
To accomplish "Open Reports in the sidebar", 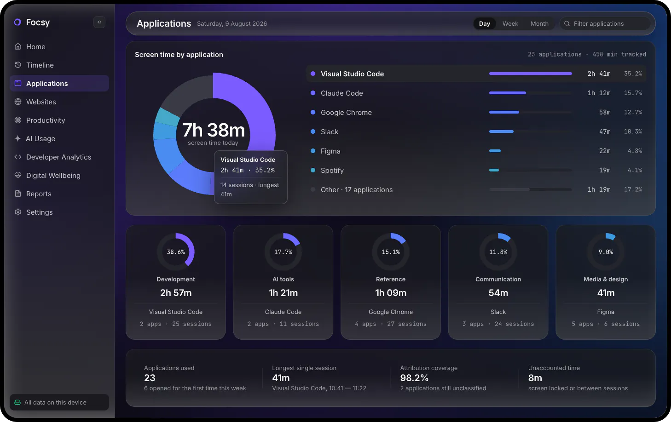I will 59,194.
